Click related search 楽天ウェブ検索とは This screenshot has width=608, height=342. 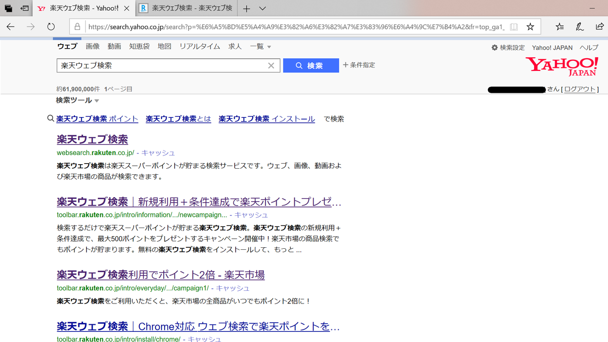(178, 119)
